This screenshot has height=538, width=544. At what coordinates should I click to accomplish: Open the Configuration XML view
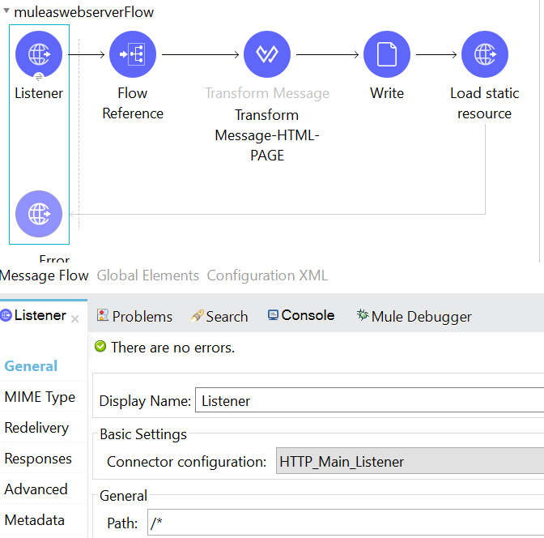point(267,275)
